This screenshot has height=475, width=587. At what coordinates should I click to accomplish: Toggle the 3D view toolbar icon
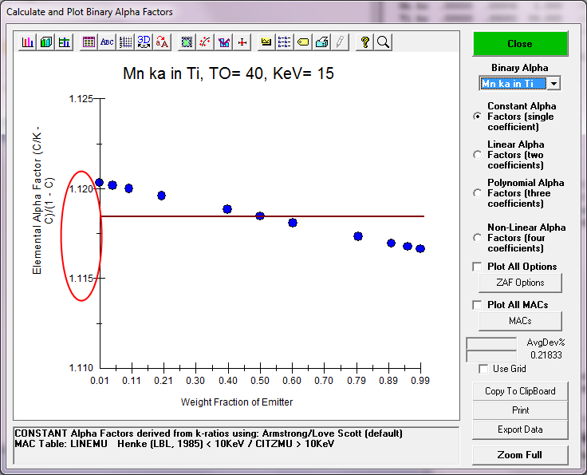pyautogui.click(x=144, y=42)
